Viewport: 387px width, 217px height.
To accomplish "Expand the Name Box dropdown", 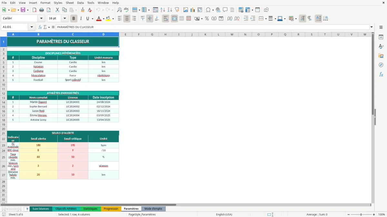I will tap(32, 27).
